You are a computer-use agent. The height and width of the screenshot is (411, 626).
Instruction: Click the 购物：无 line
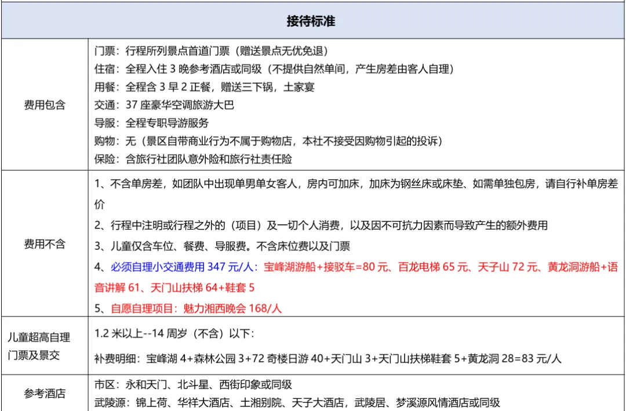tap(268, 141)
